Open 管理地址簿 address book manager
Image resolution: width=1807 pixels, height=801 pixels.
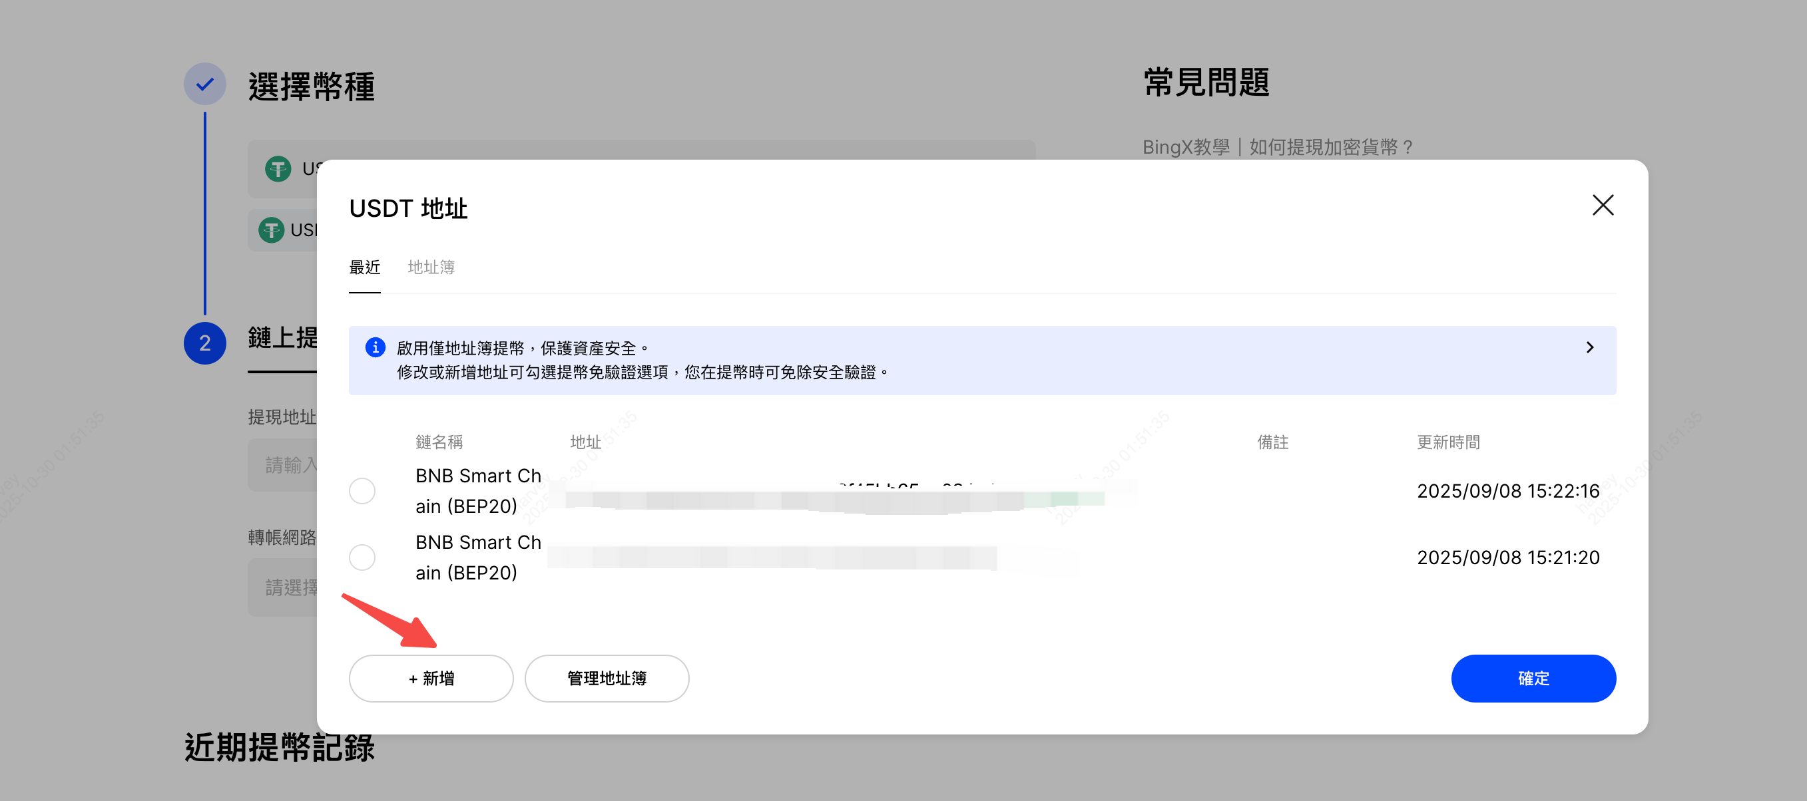point(606,678)
